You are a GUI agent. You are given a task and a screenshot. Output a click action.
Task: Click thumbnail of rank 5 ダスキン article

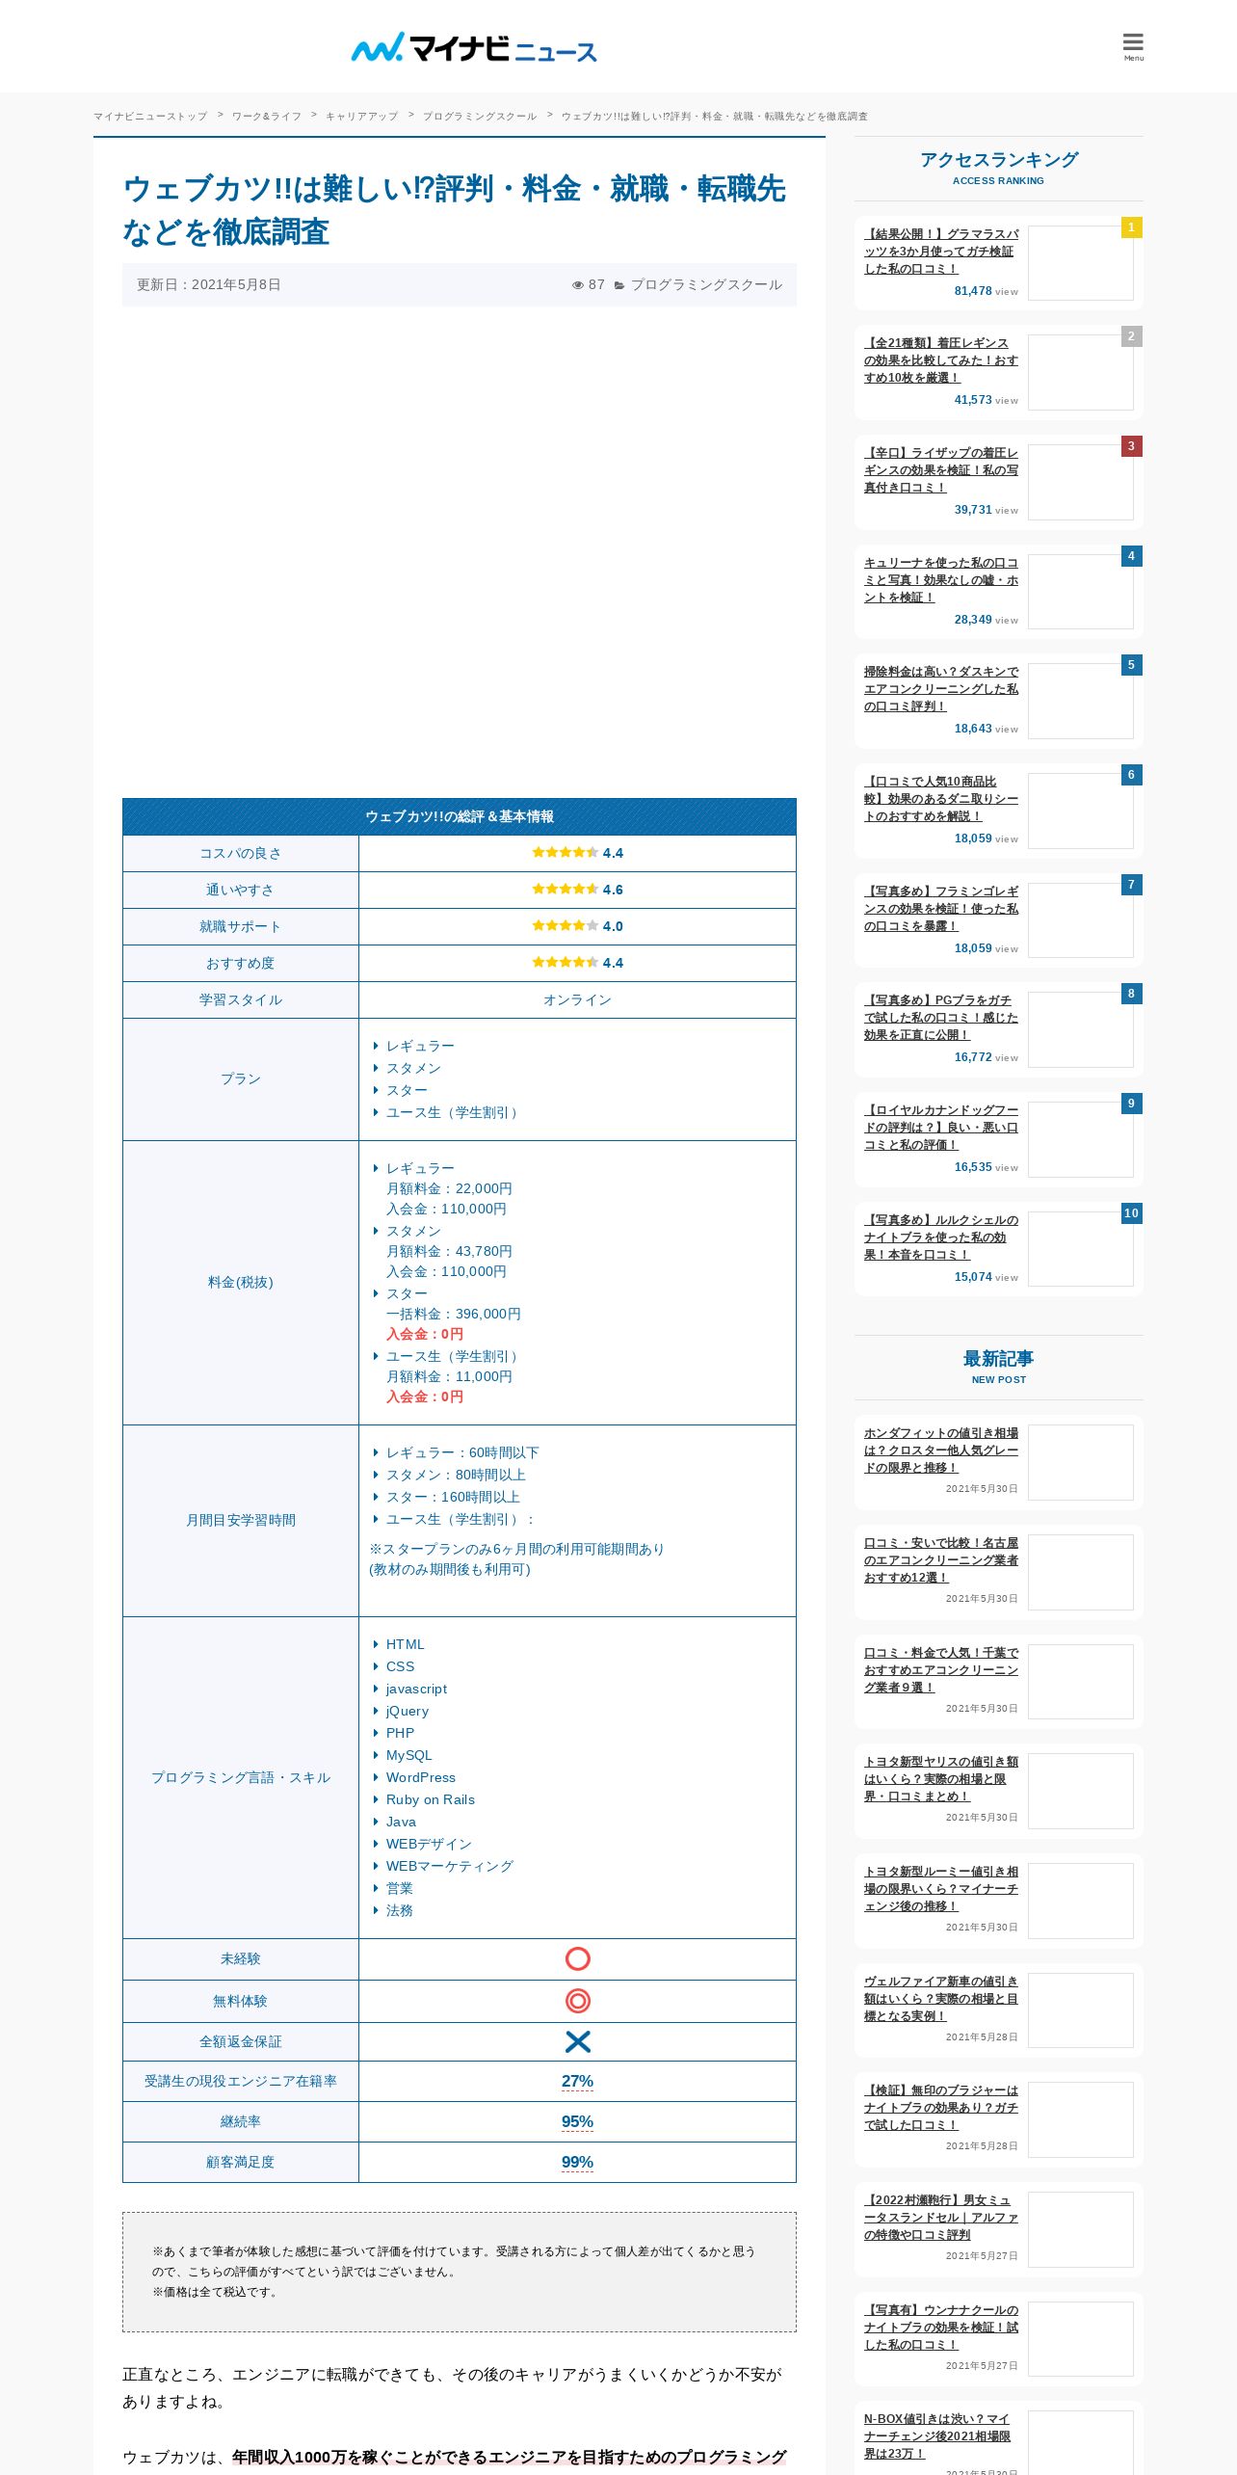coord(1081,701)
